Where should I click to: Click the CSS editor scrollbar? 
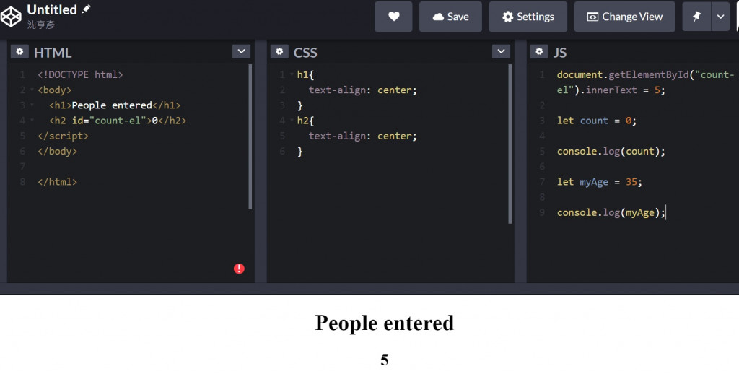[510, 144]
